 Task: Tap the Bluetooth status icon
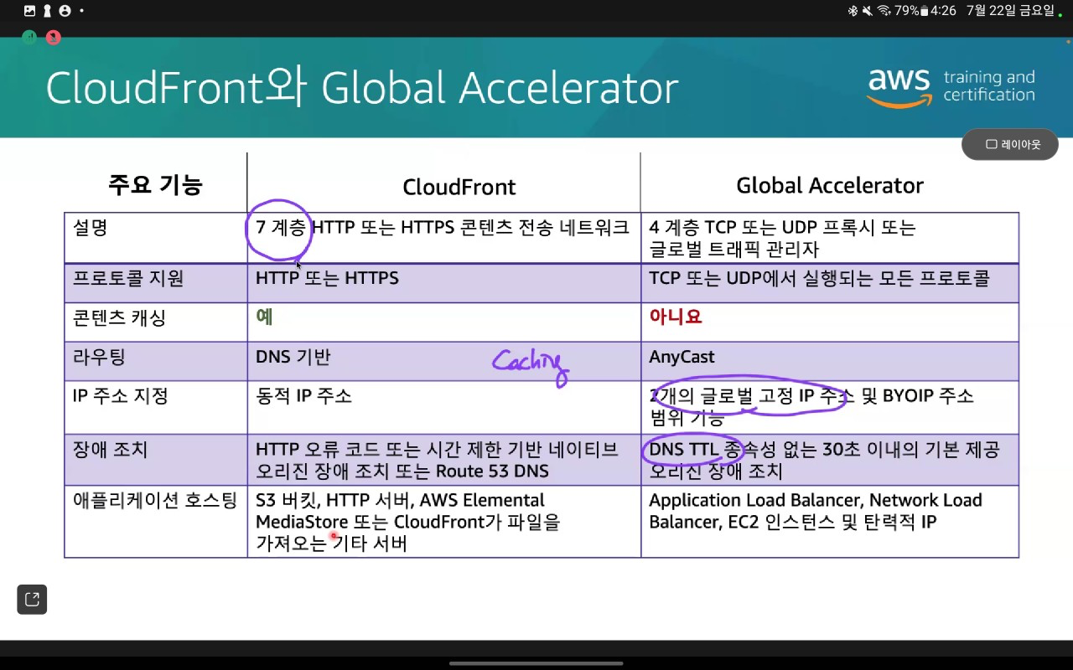[x=853, y=11]
